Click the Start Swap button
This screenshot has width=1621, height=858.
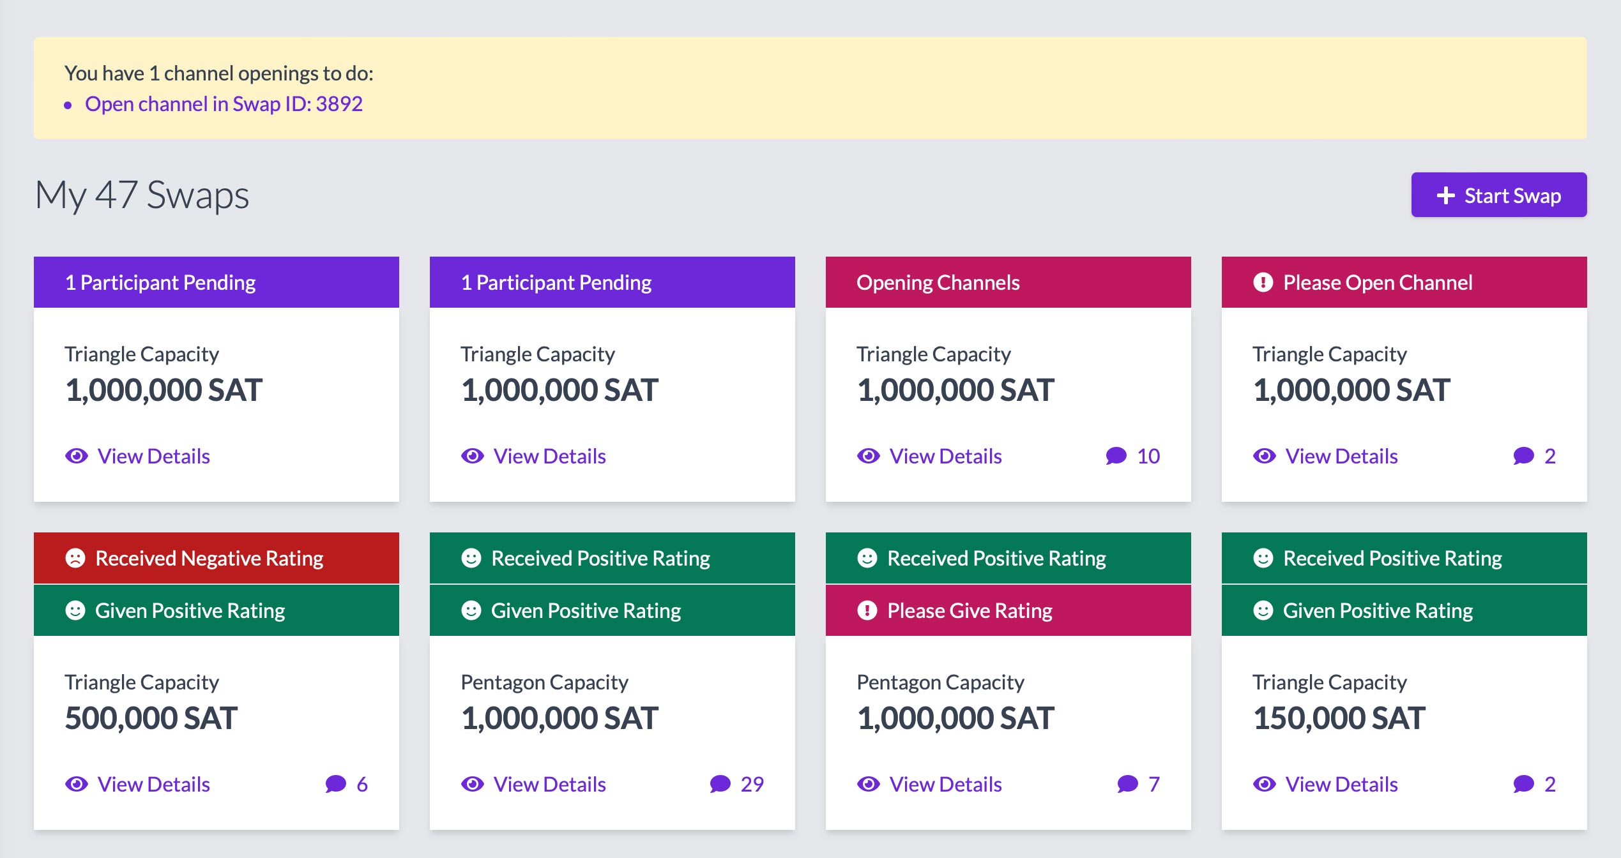pos(1498,195)
